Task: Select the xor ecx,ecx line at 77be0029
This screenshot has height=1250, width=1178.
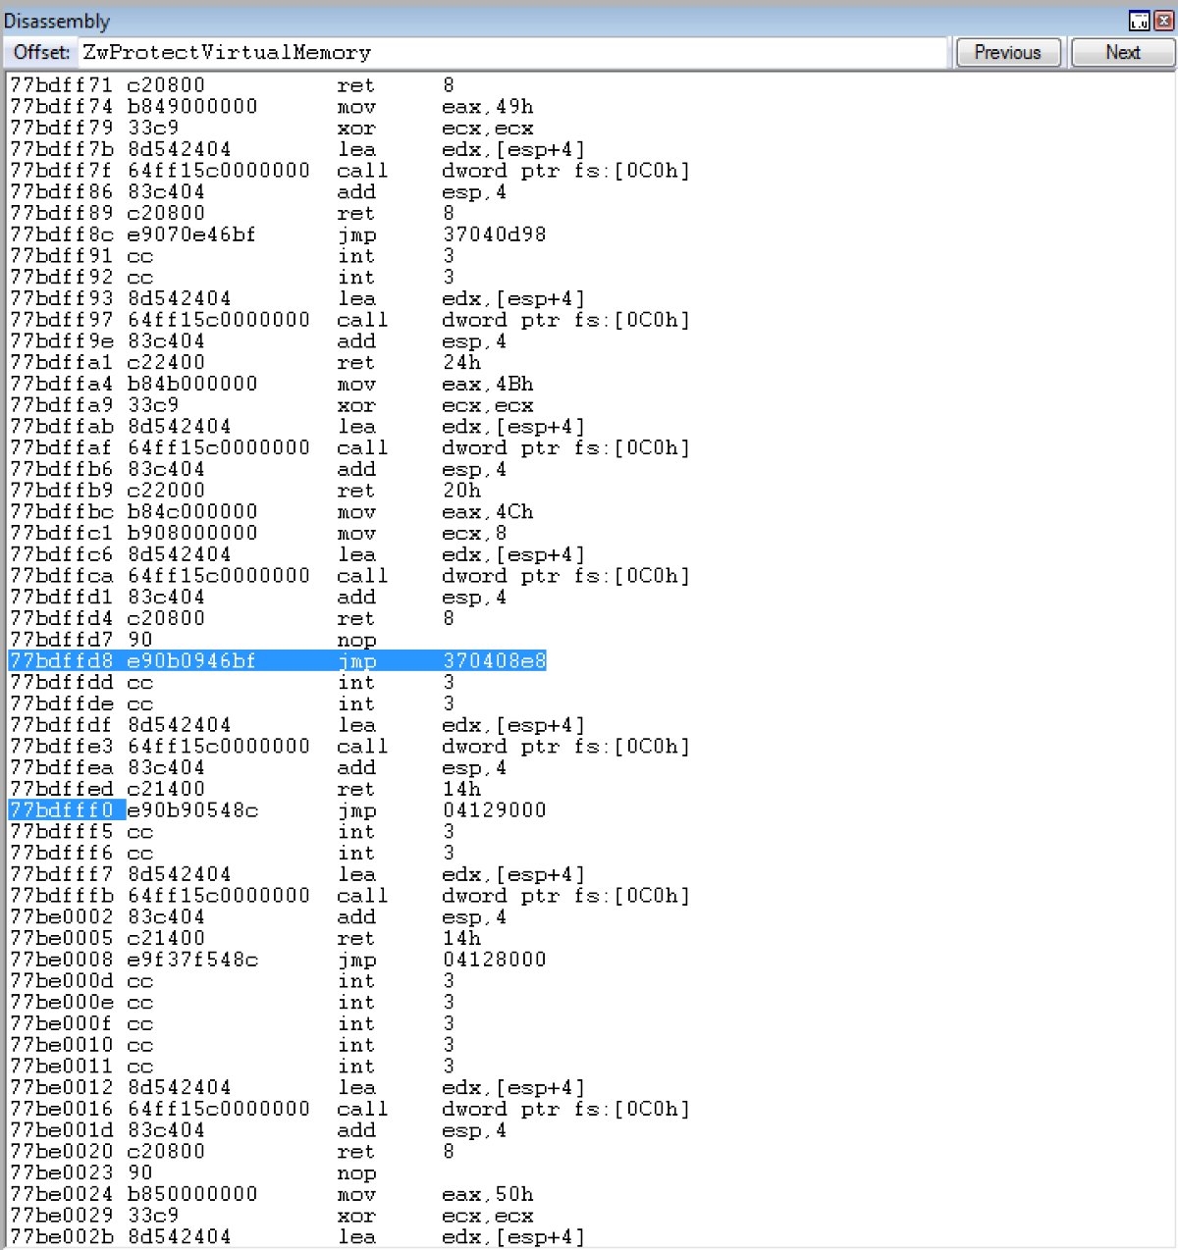Action: click(272, 1216)
